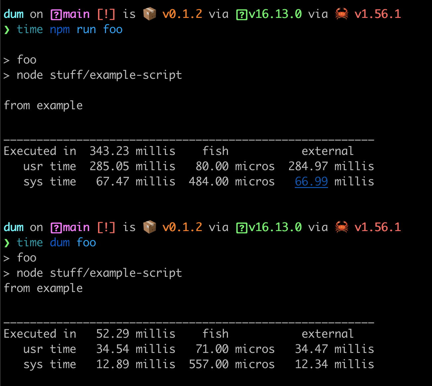Click the node symbol before v16.13.0 in first prompt
The image size is (432, 386).
[x=242, y=15]
